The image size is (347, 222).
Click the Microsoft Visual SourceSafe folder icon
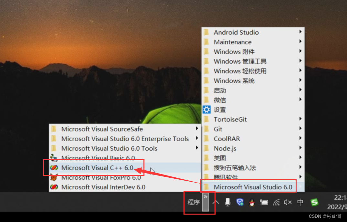54,129
